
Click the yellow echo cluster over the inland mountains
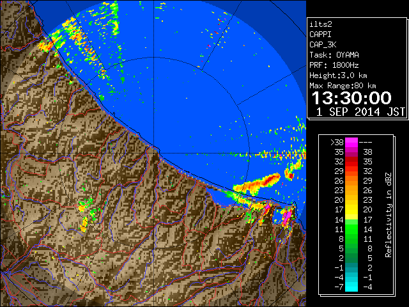coord(84,224)
